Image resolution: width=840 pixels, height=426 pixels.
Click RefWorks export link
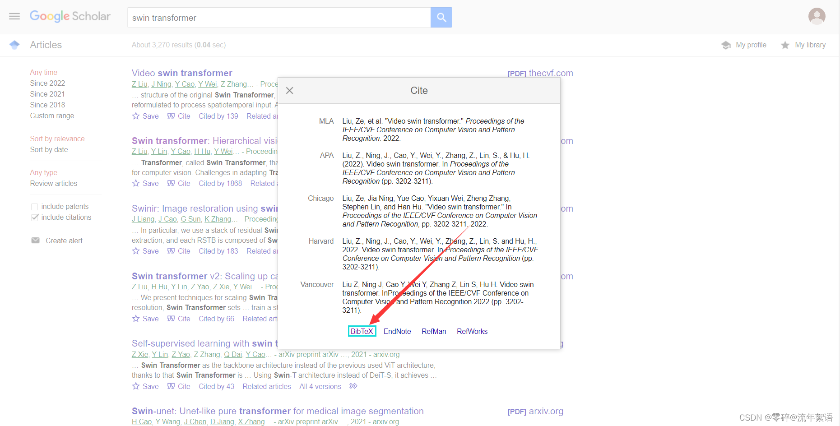472,331
